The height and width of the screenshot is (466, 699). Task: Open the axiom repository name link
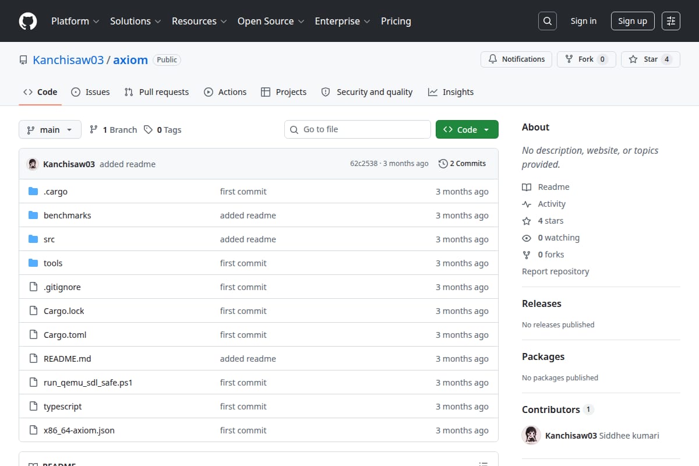pyautogui.click(x=130, y=60)
